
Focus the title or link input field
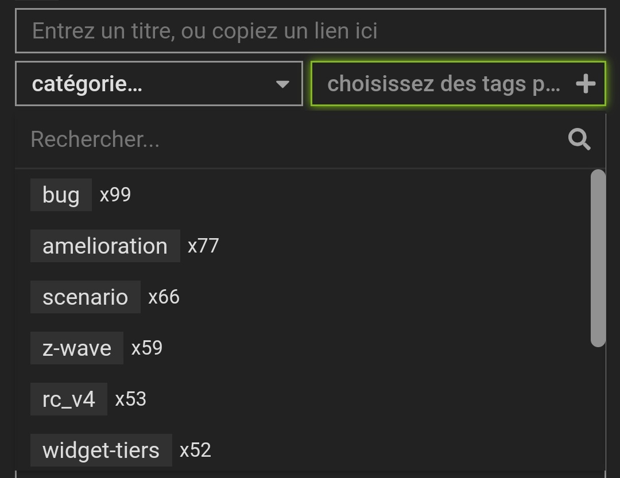(x=311, y=30)
